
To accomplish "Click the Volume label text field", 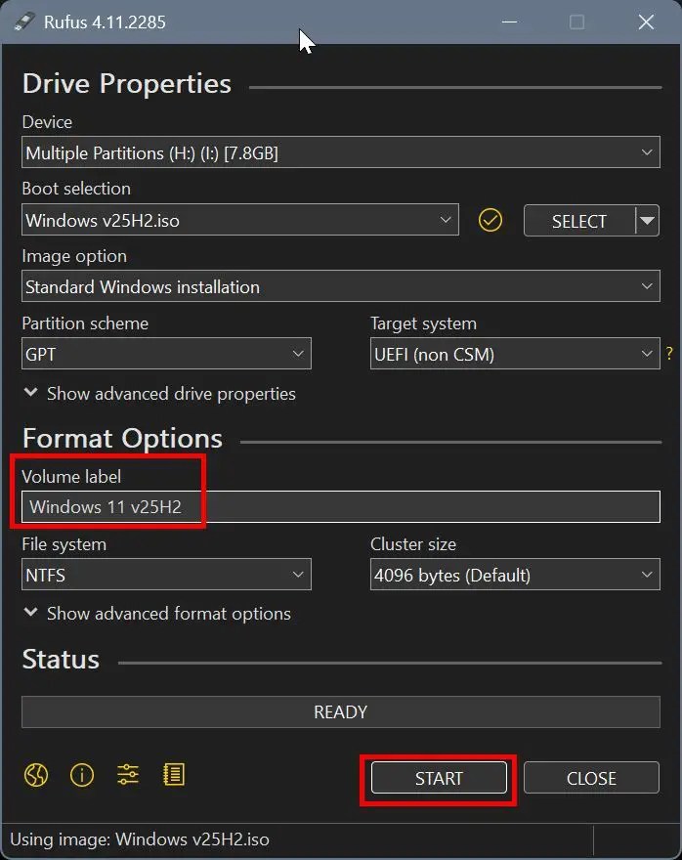I will pos(340,506).
